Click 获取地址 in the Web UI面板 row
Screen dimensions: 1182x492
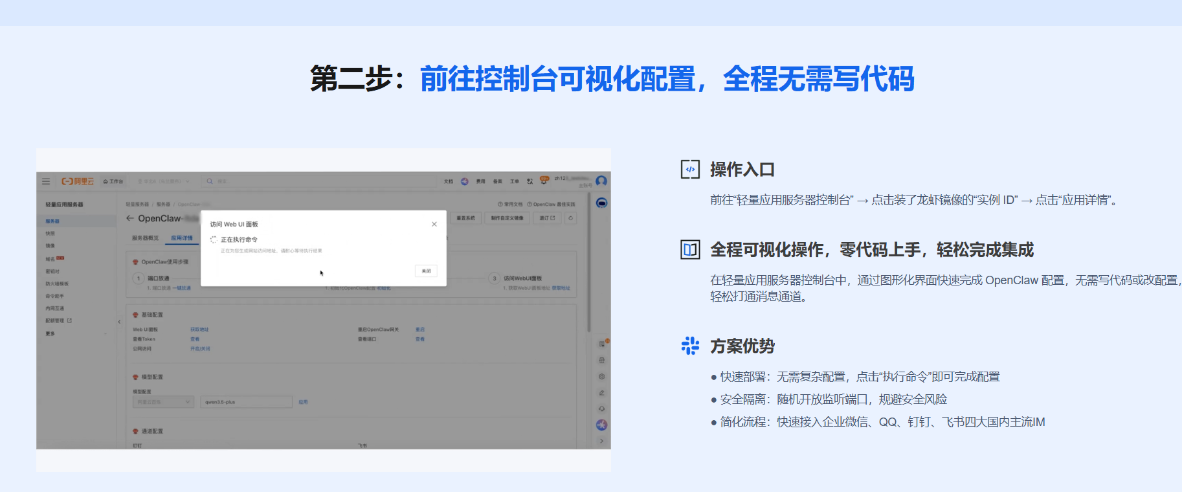tap(199, 330)
